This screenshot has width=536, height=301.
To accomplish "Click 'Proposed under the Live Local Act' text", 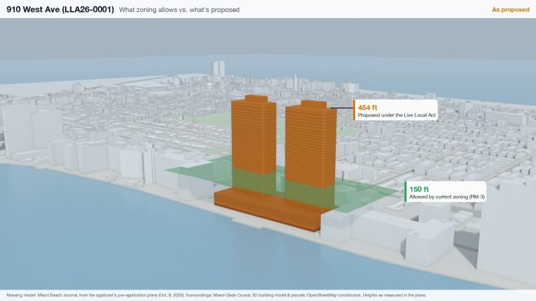I will pos(397,115).
